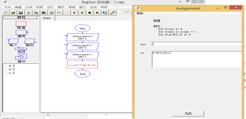Save the flowchart with the floppy icon
Screen dimensions: 246x119
[x=21, y=12]
